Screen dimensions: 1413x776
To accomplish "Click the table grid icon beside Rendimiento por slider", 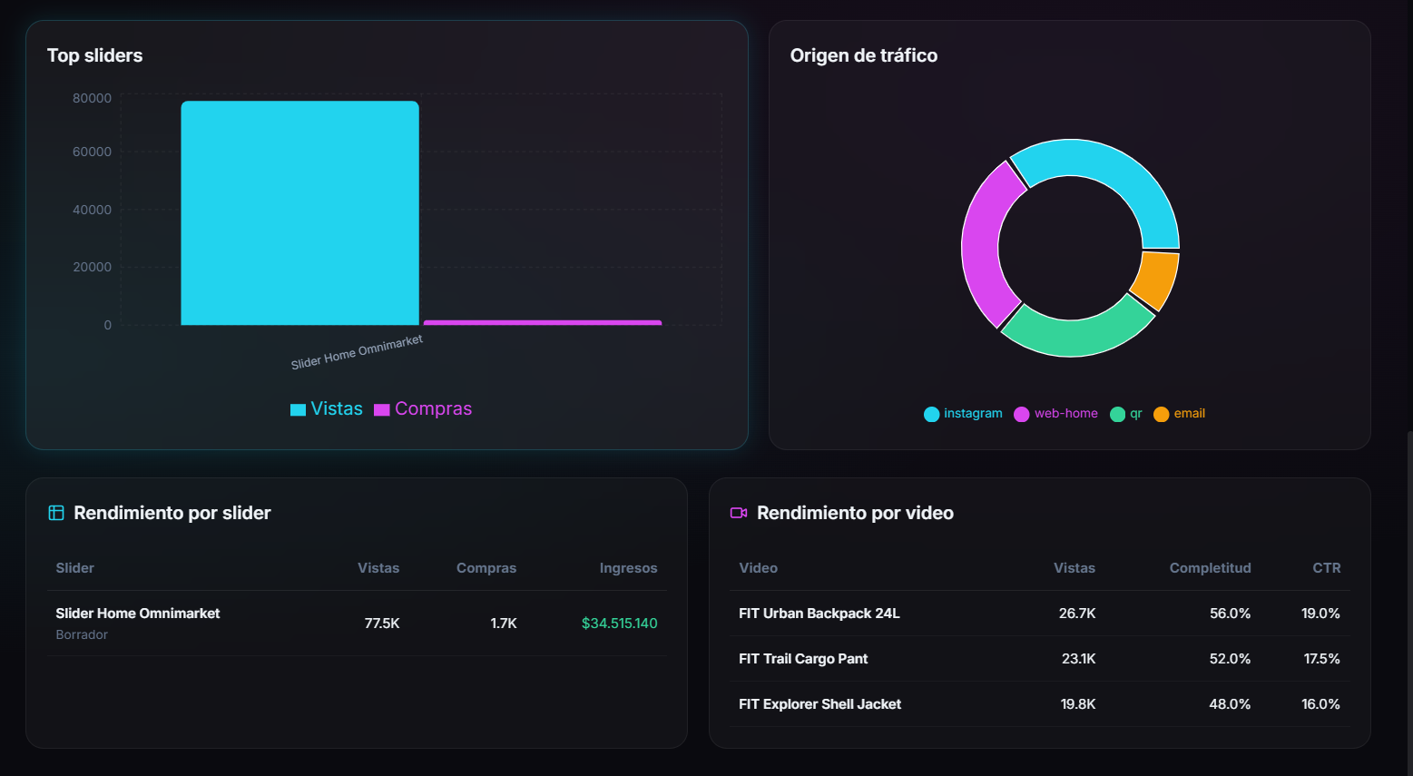I will coord(55,512).
